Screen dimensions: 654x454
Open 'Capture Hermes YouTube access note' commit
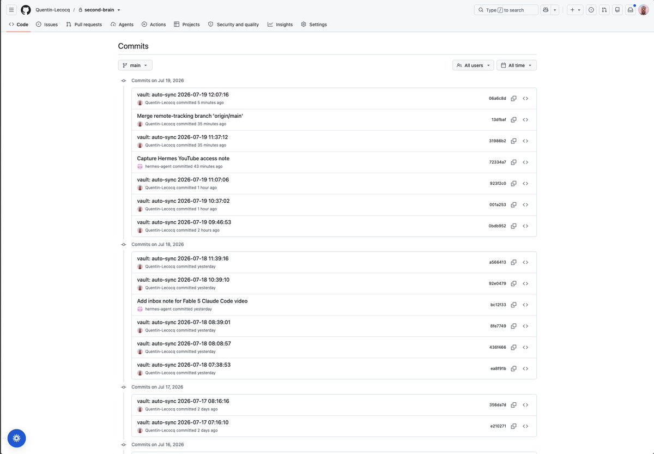click(183, 159)
